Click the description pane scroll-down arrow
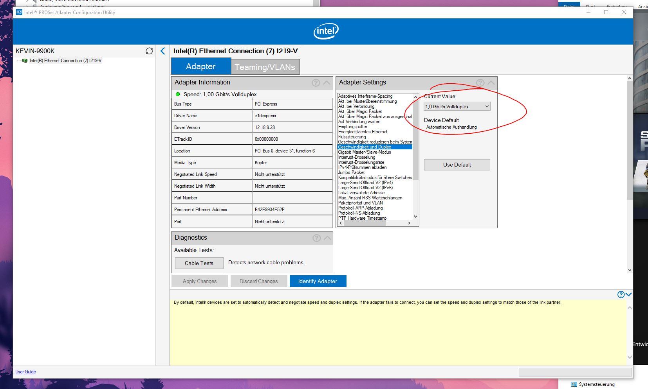Screen dimensions: 648x389 pos(630,357)
